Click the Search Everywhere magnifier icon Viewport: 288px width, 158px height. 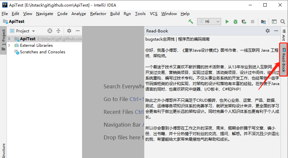point(283,22)
